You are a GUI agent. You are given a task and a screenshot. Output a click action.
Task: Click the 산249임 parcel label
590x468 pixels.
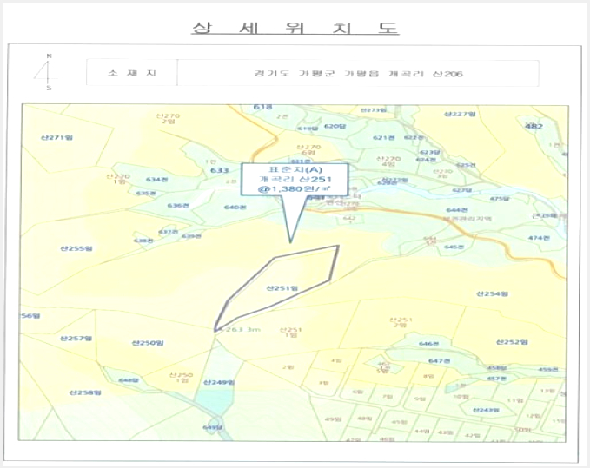219,383
